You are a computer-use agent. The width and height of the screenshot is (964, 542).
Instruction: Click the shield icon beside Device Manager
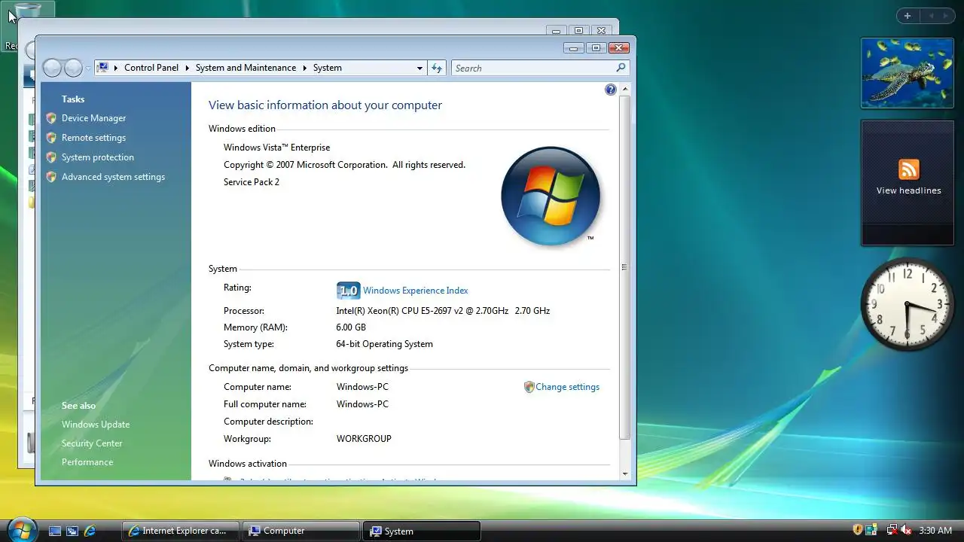coord(51,118)
